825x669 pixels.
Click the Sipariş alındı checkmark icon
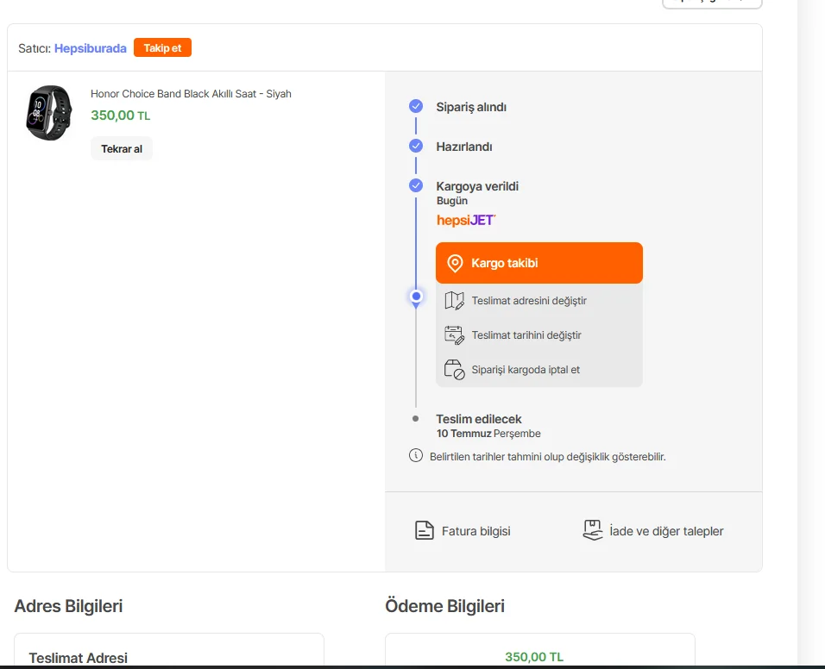pos(416,106)
